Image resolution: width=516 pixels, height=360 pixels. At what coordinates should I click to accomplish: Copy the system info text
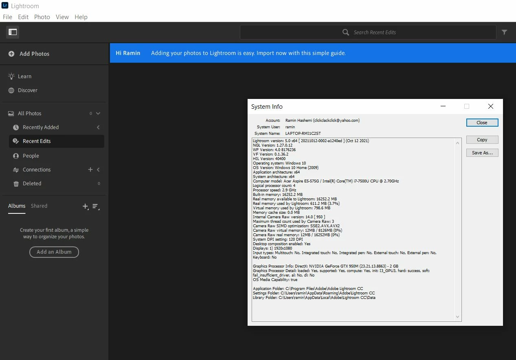tap(482, 140)
